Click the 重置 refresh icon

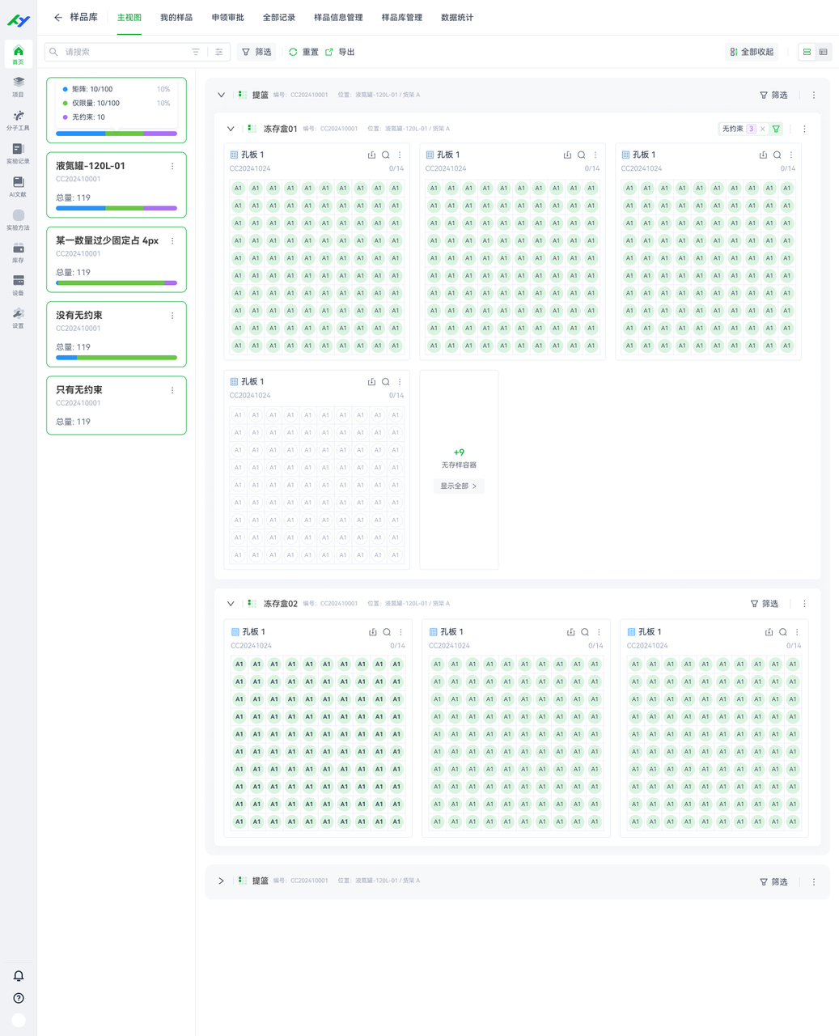[x=293, y=52]
